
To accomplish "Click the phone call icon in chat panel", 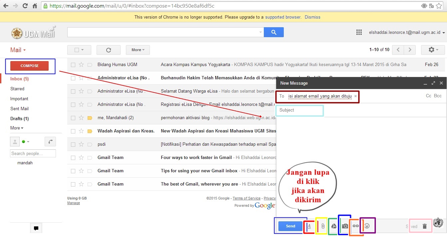I will tap(50, 142).
